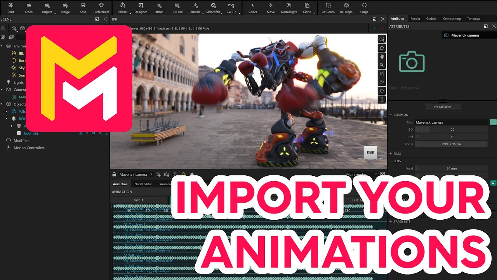This screenshot has width=497, height=280.
Task: Switch to the Tonemap tab
Action: [x=473, y=19]
